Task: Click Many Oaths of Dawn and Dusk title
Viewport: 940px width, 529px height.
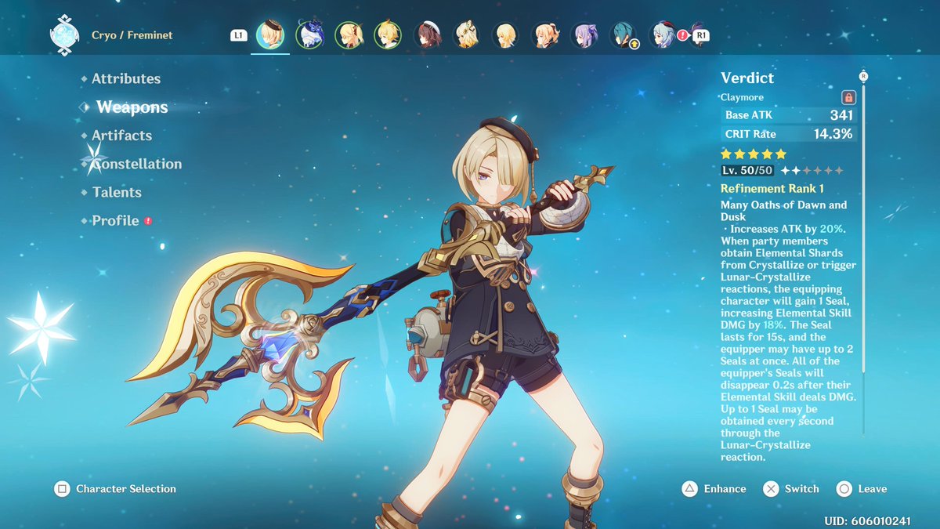Action: [x=784, y=211]
